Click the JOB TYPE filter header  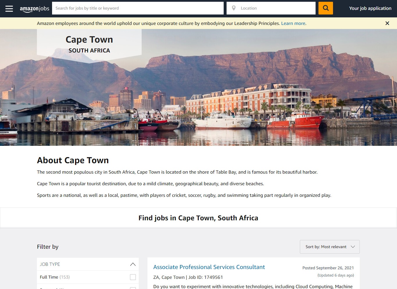(x=50, y=264)
